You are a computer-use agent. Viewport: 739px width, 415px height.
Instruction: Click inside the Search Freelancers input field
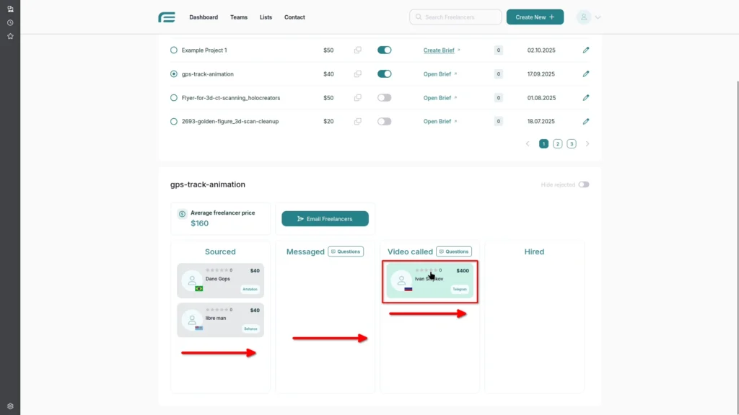455,17
